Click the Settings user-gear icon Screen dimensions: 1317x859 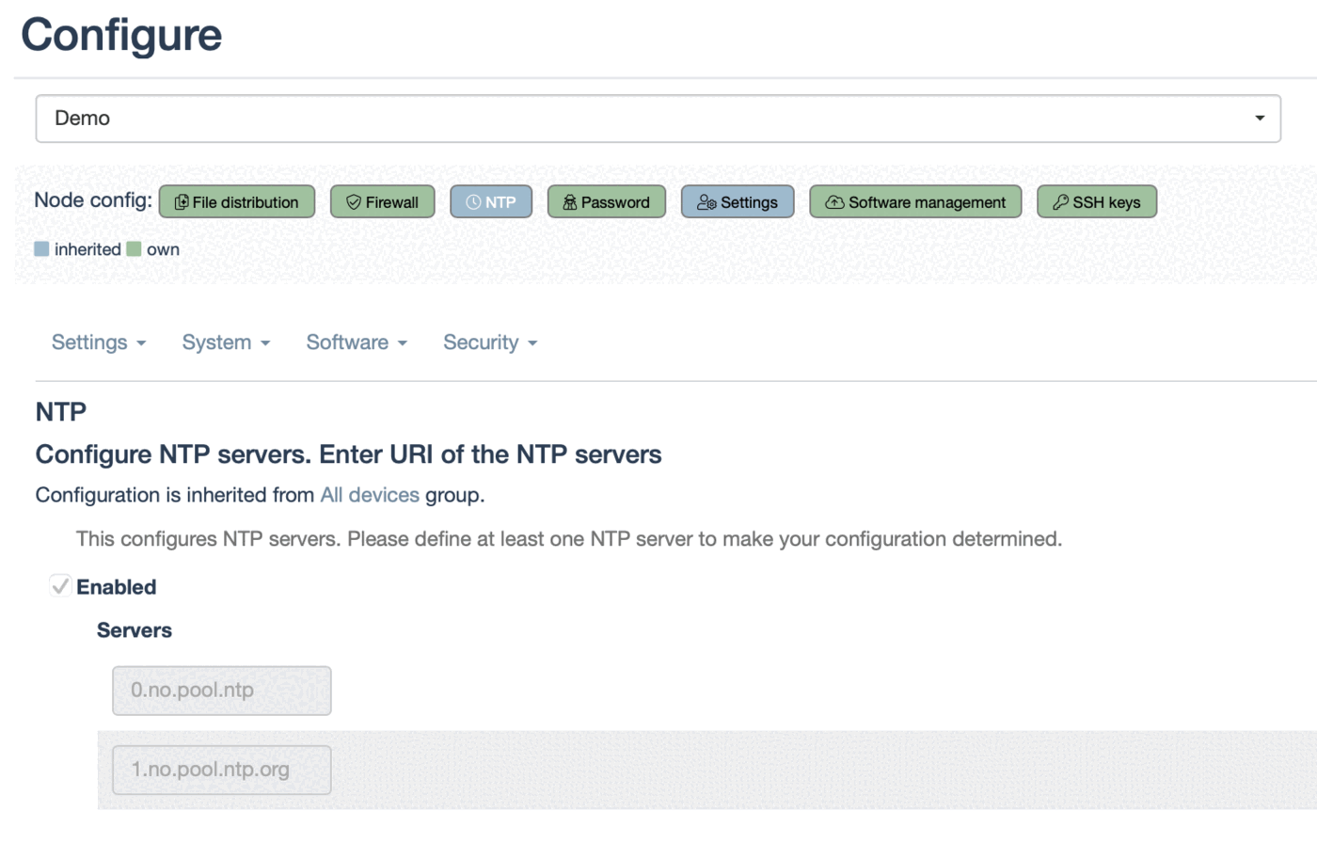706,202
